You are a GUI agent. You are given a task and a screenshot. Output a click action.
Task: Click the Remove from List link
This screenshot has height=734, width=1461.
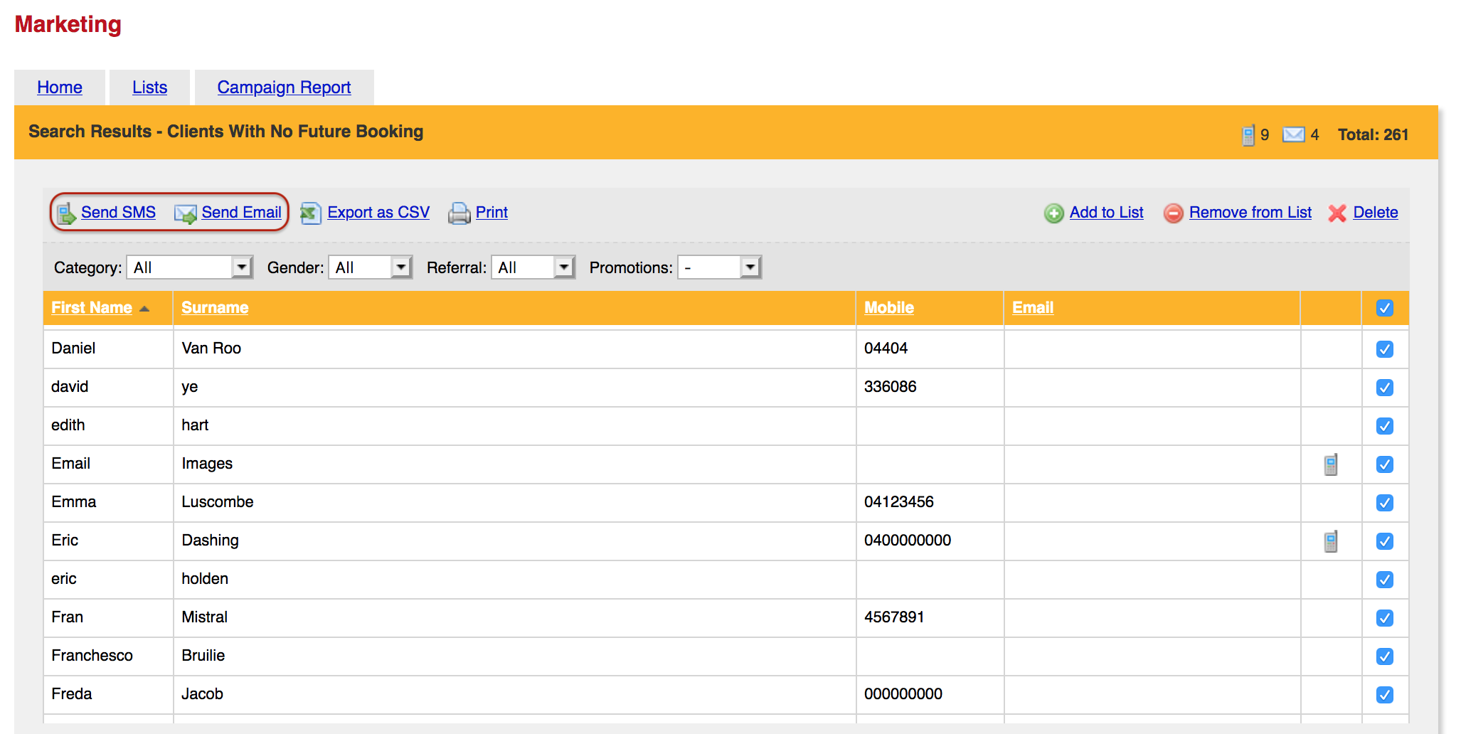(1250, 213)
